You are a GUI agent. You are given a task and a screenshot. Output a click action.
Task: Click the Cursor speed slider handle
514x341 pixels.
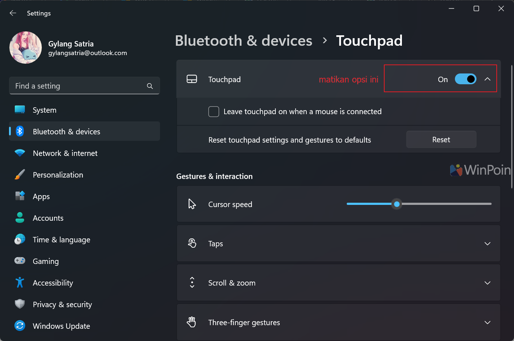[397, 204]
